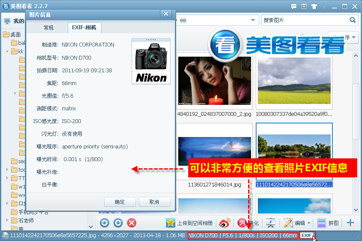The height and width of the screenshot is (241, 362).
Task: Collapse the kk folder tree node
Action: [x=7, y=51]
